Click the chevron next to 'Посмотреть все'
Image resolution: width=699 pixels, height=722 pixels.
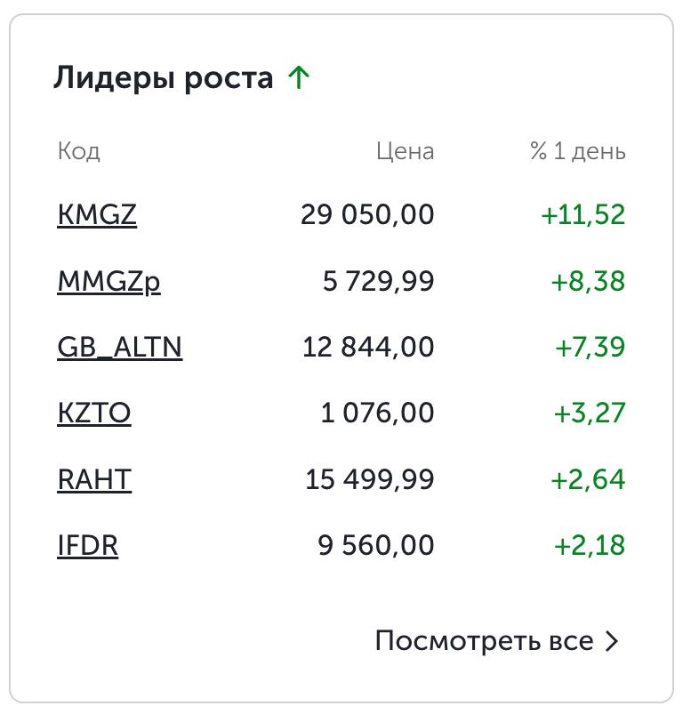click(611, 641)
